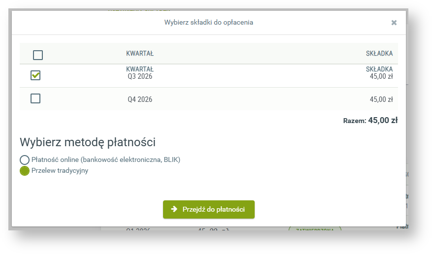432x254 pixels.
Task: Click the Wybierz składki do opłacenia title
Action: (209, 23)
